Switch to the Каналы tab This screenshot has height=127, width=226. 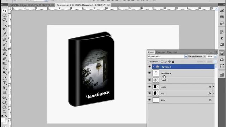[x=160, y=52]
